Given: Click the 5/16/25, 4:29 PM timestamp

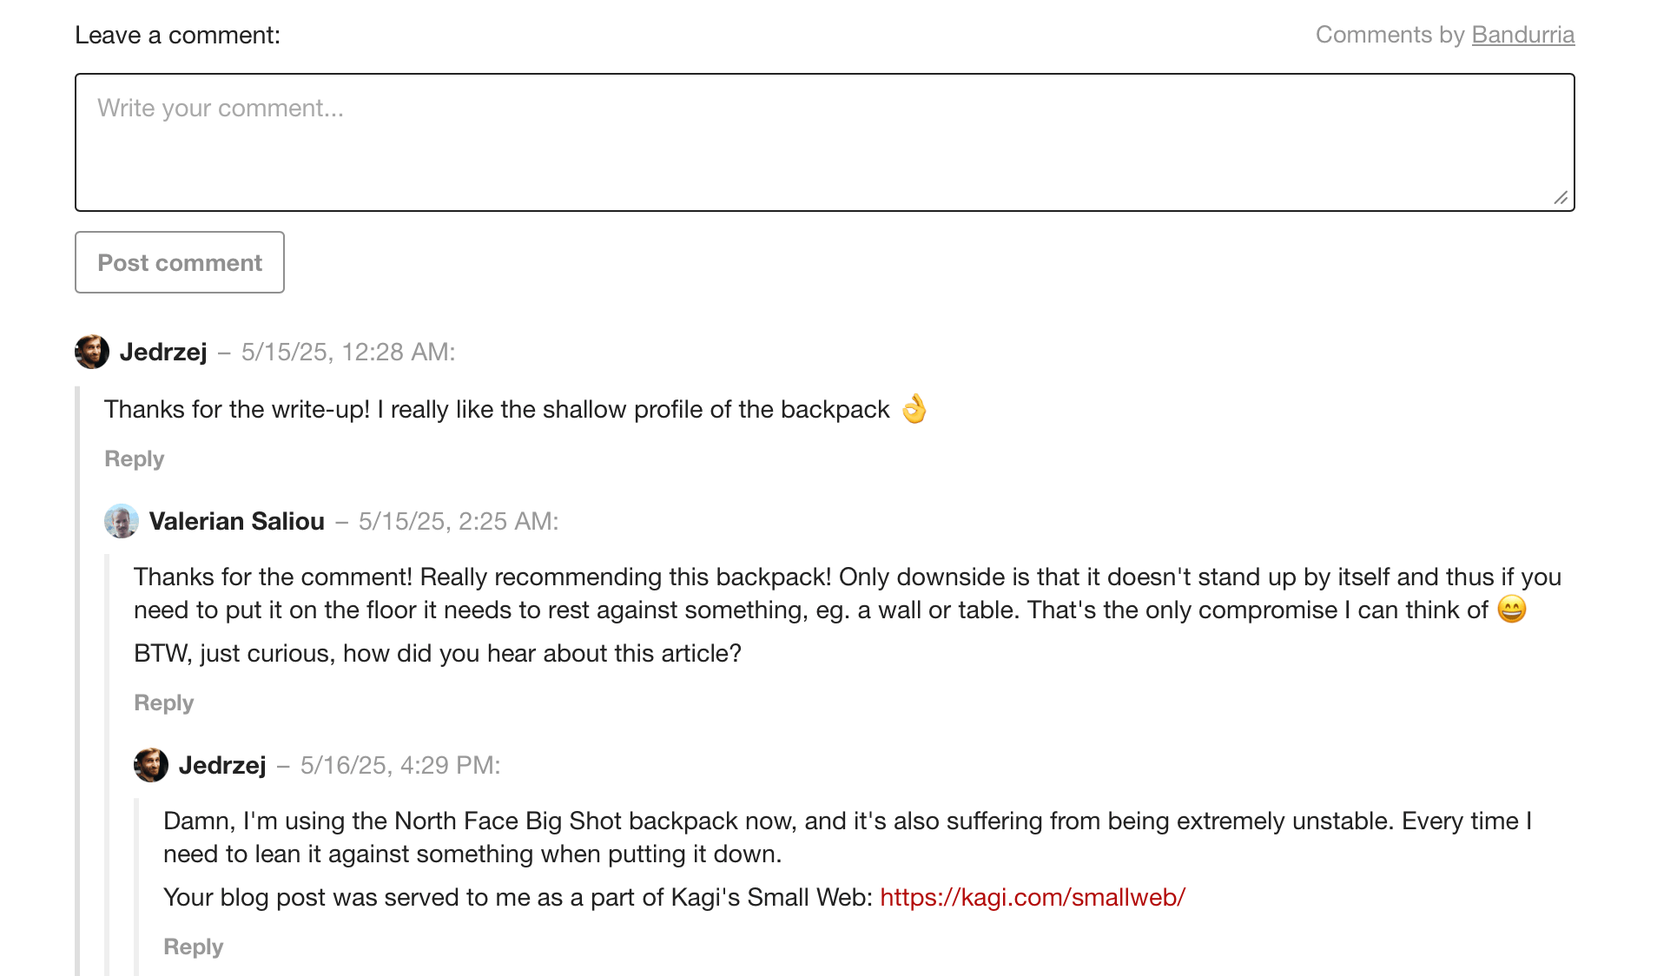Looking at the screenshot, I should click(399, 765).
